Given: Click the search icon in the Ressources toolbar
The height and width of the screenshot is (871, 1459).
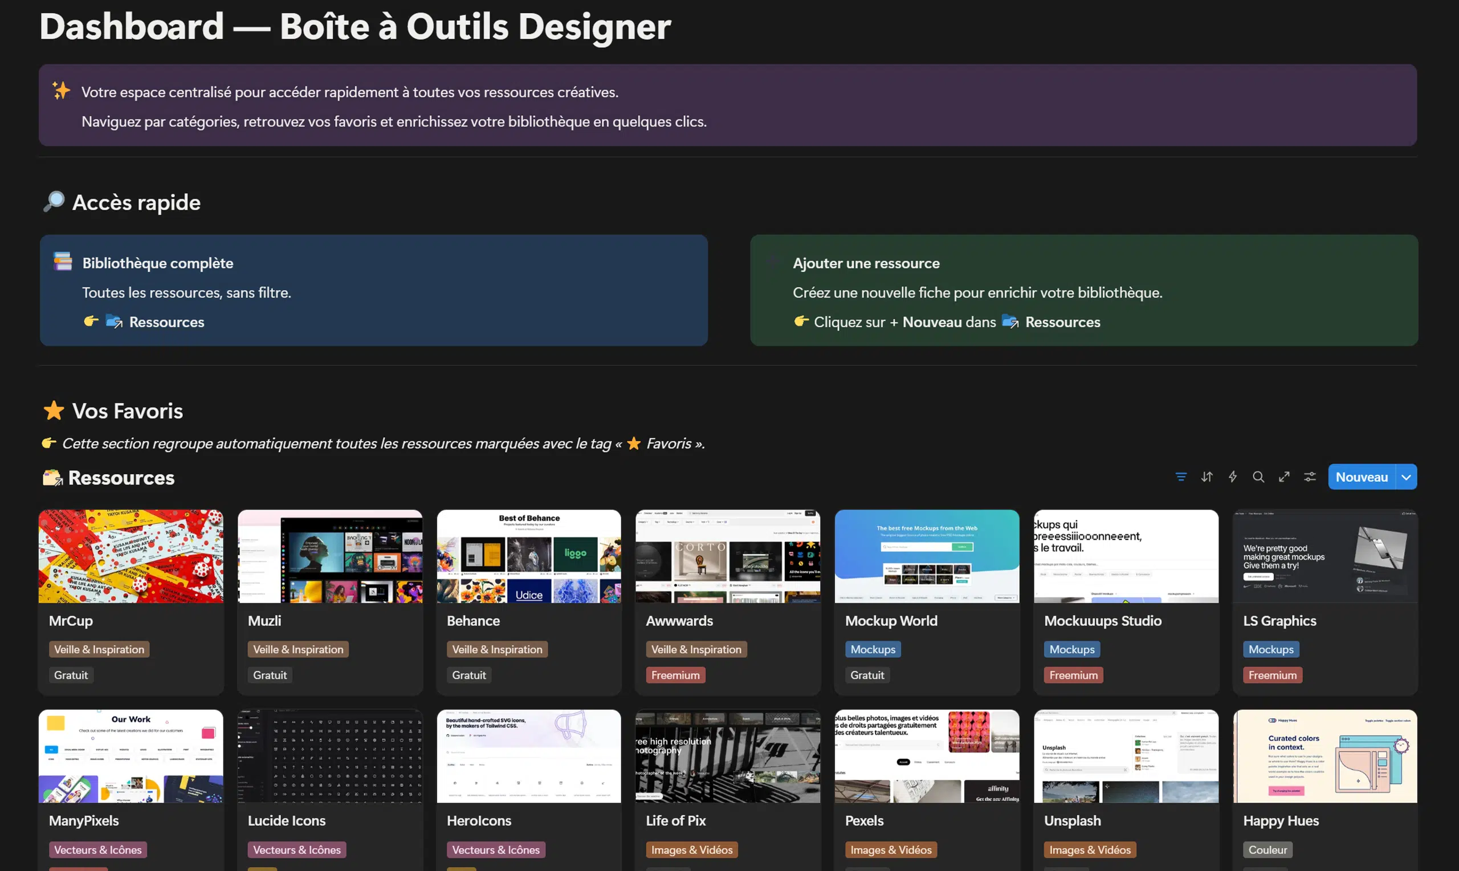Looking at the screenshot, I should pos(1258,477).
